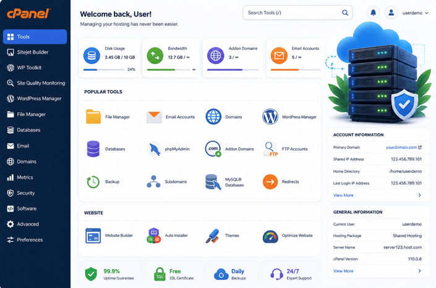Click View More under General Information
The image size is (436, 288).
(343, 271)
